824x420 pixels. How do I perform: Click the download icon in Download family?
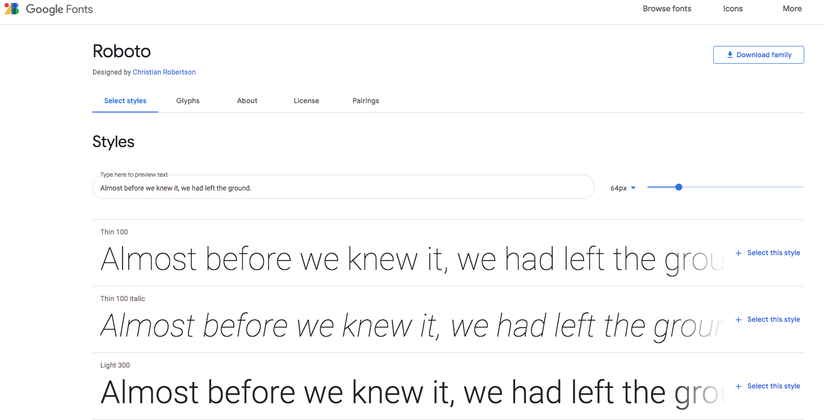tap(730, 54)
